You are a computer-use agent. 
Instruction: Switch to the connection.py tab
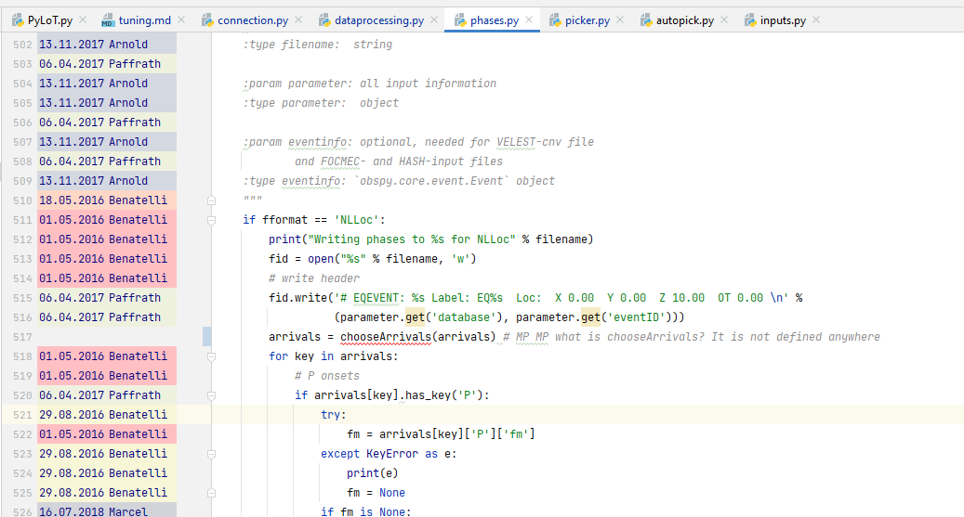click(252, 20)
